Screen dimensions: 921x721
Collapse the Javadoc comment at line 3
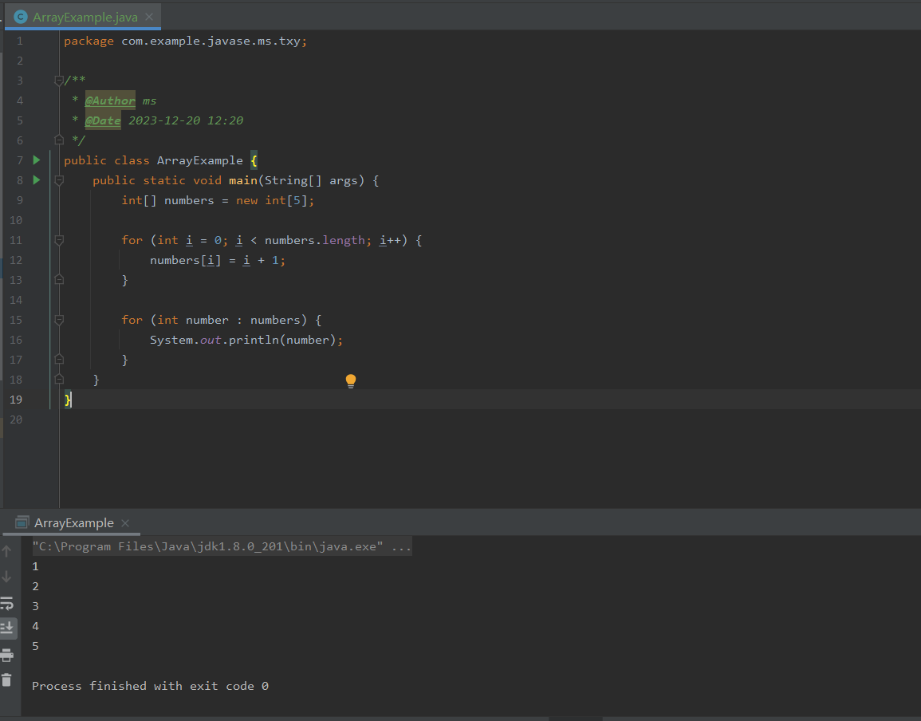(59, 81)
